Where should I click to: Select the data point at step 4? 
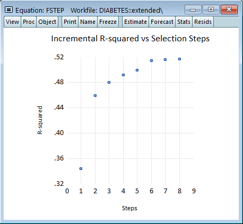[123, 75]
